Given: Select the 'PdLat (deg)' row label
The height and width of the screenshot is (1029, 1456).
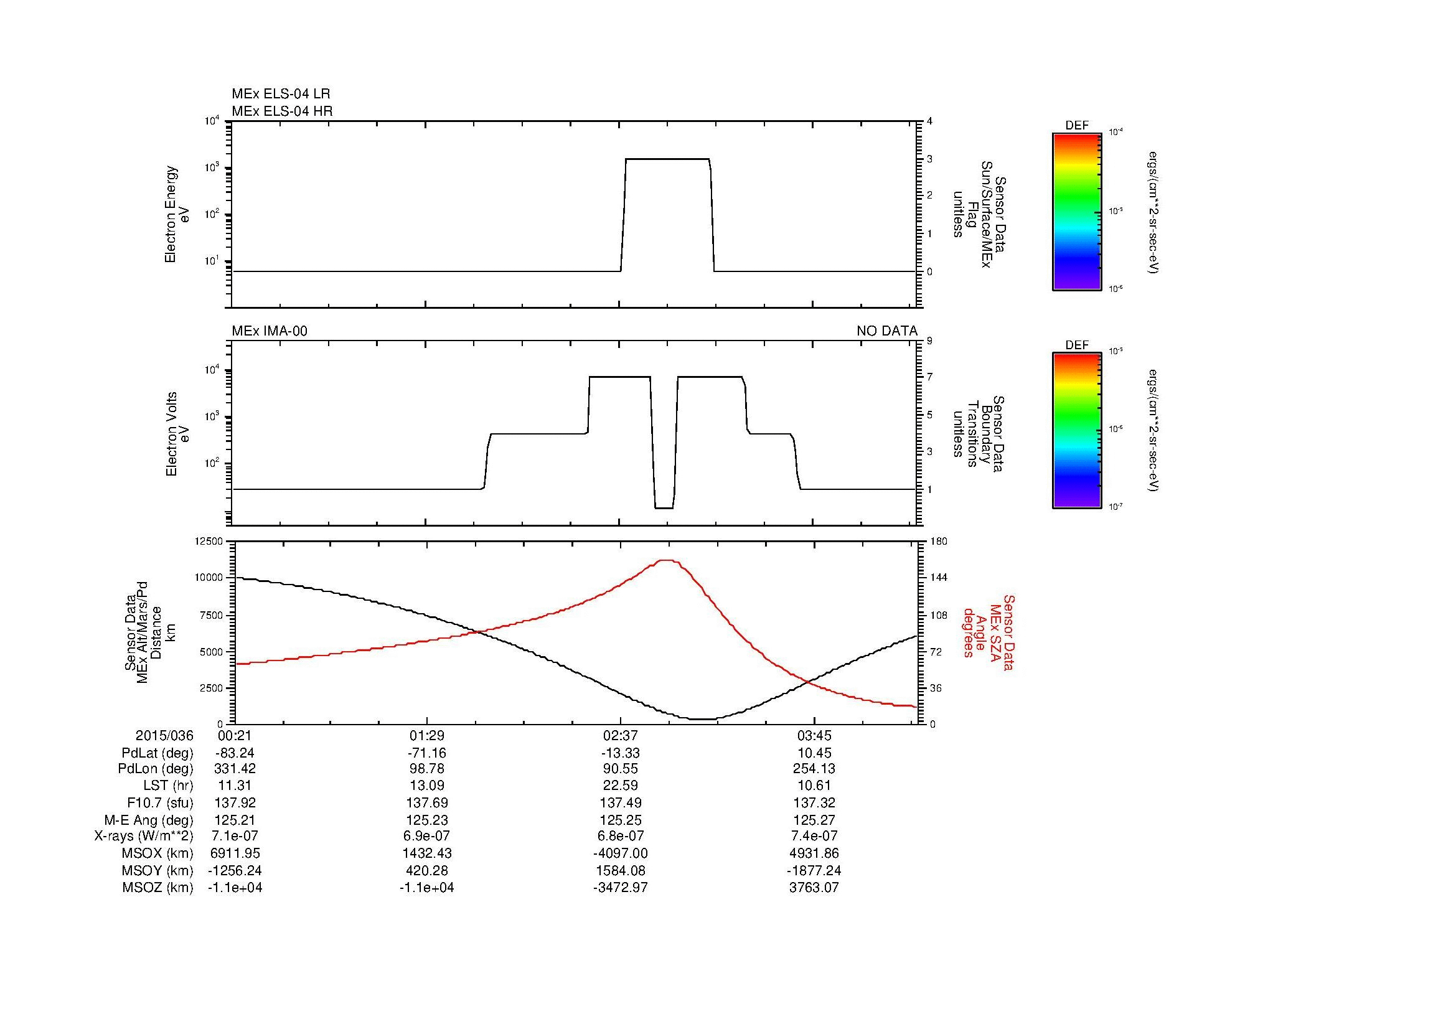Looking at the screenshot, I should point(157,753).
